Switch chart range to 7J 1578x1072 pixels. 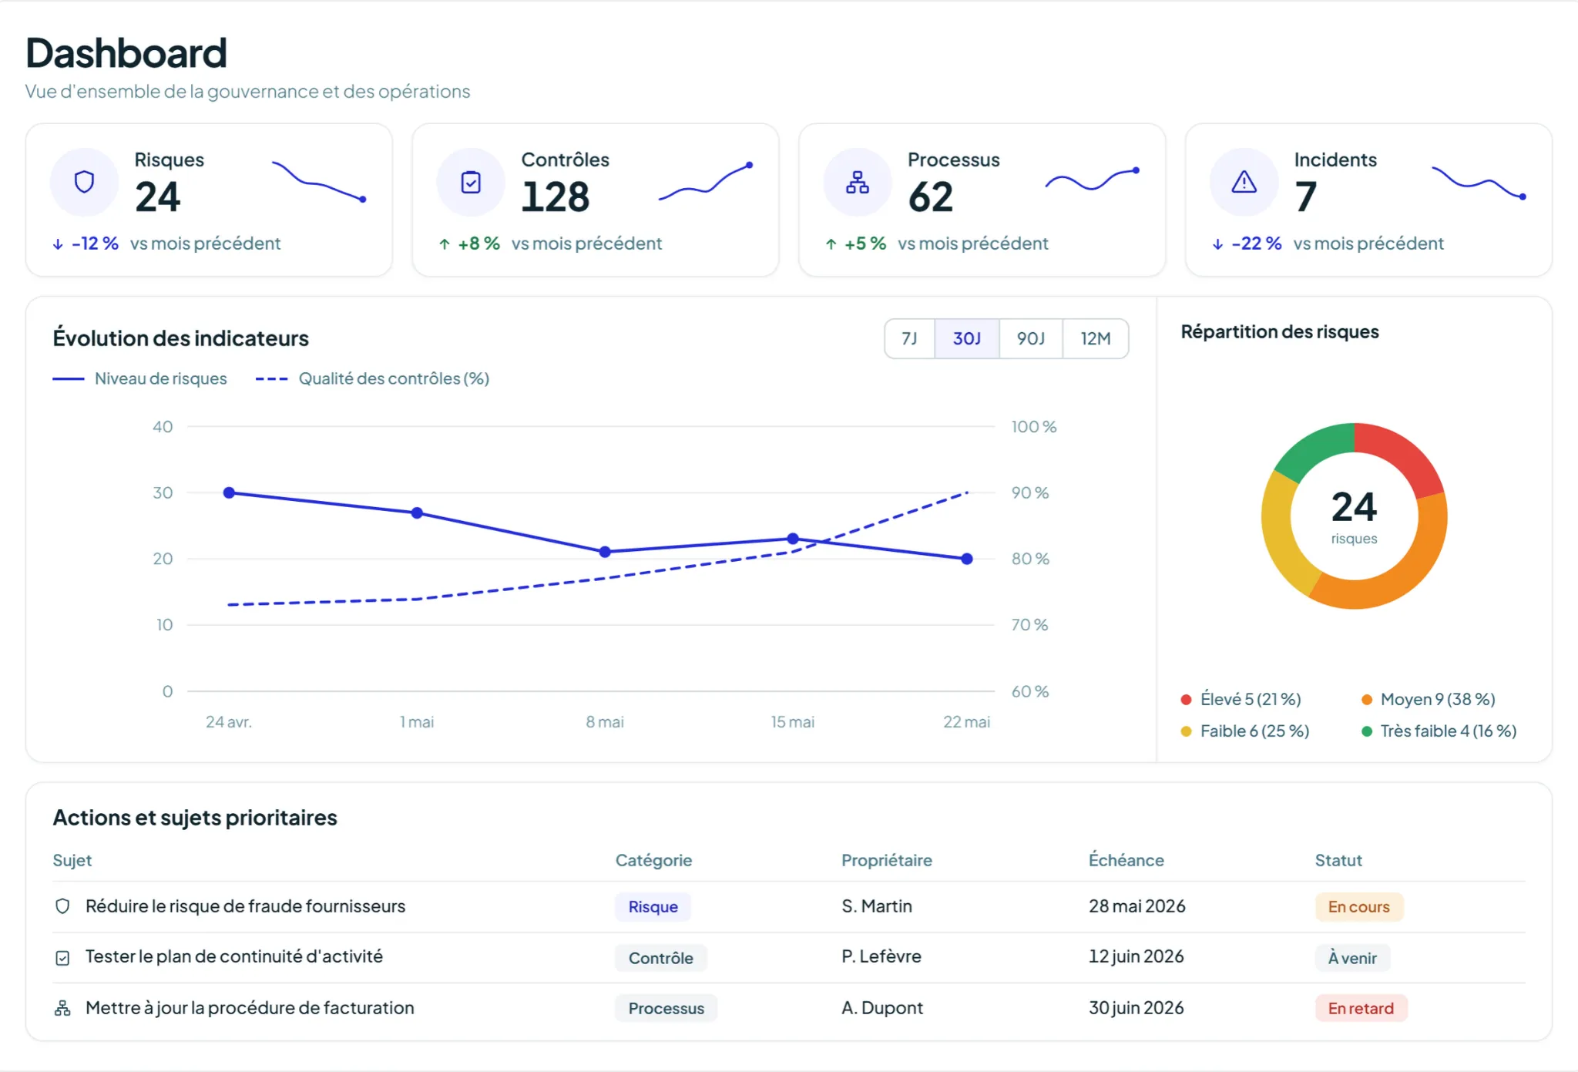coord(910,338)
